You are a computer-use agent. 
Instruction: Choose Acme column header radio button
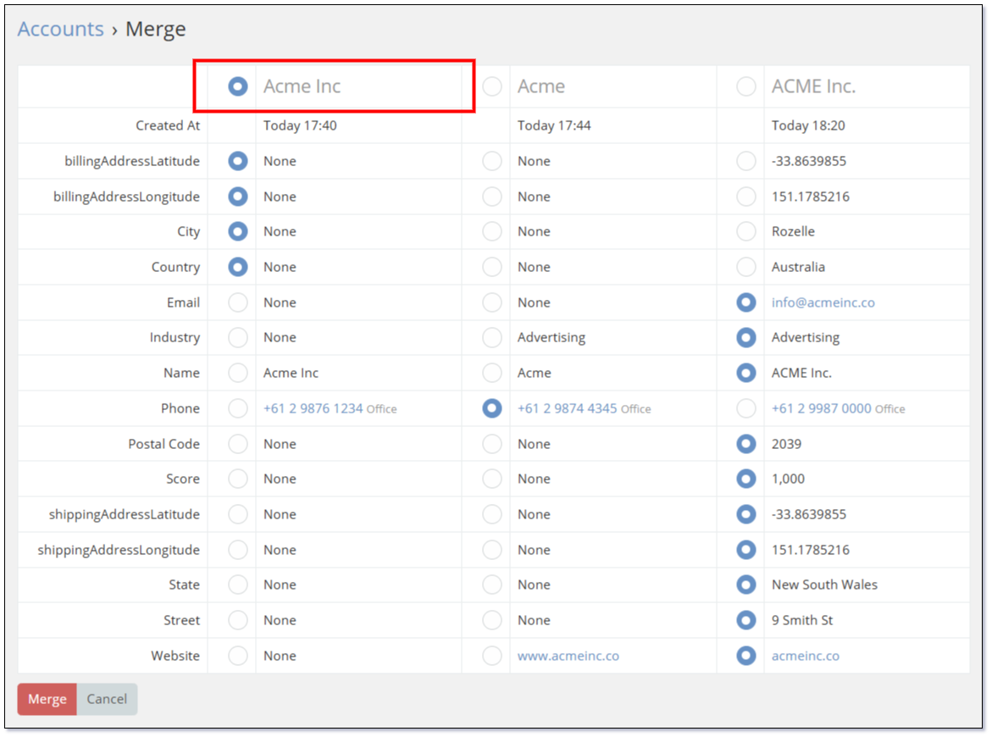coord(492,86)
